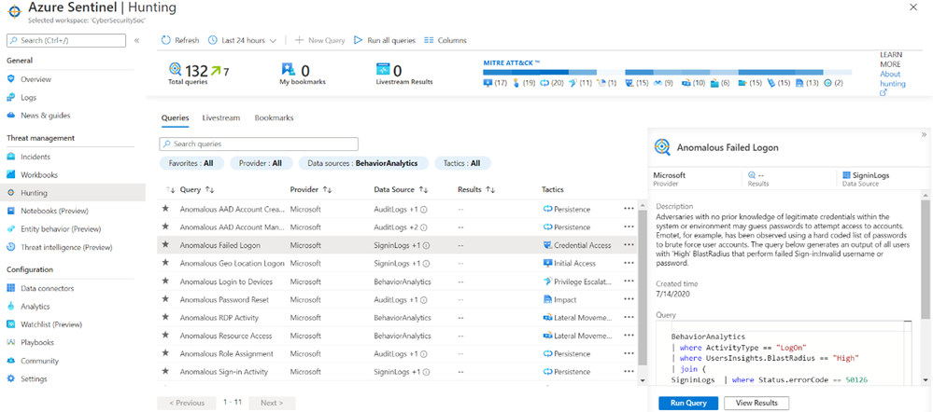
Task: Click the View Results button
Action: coord(756,403)
